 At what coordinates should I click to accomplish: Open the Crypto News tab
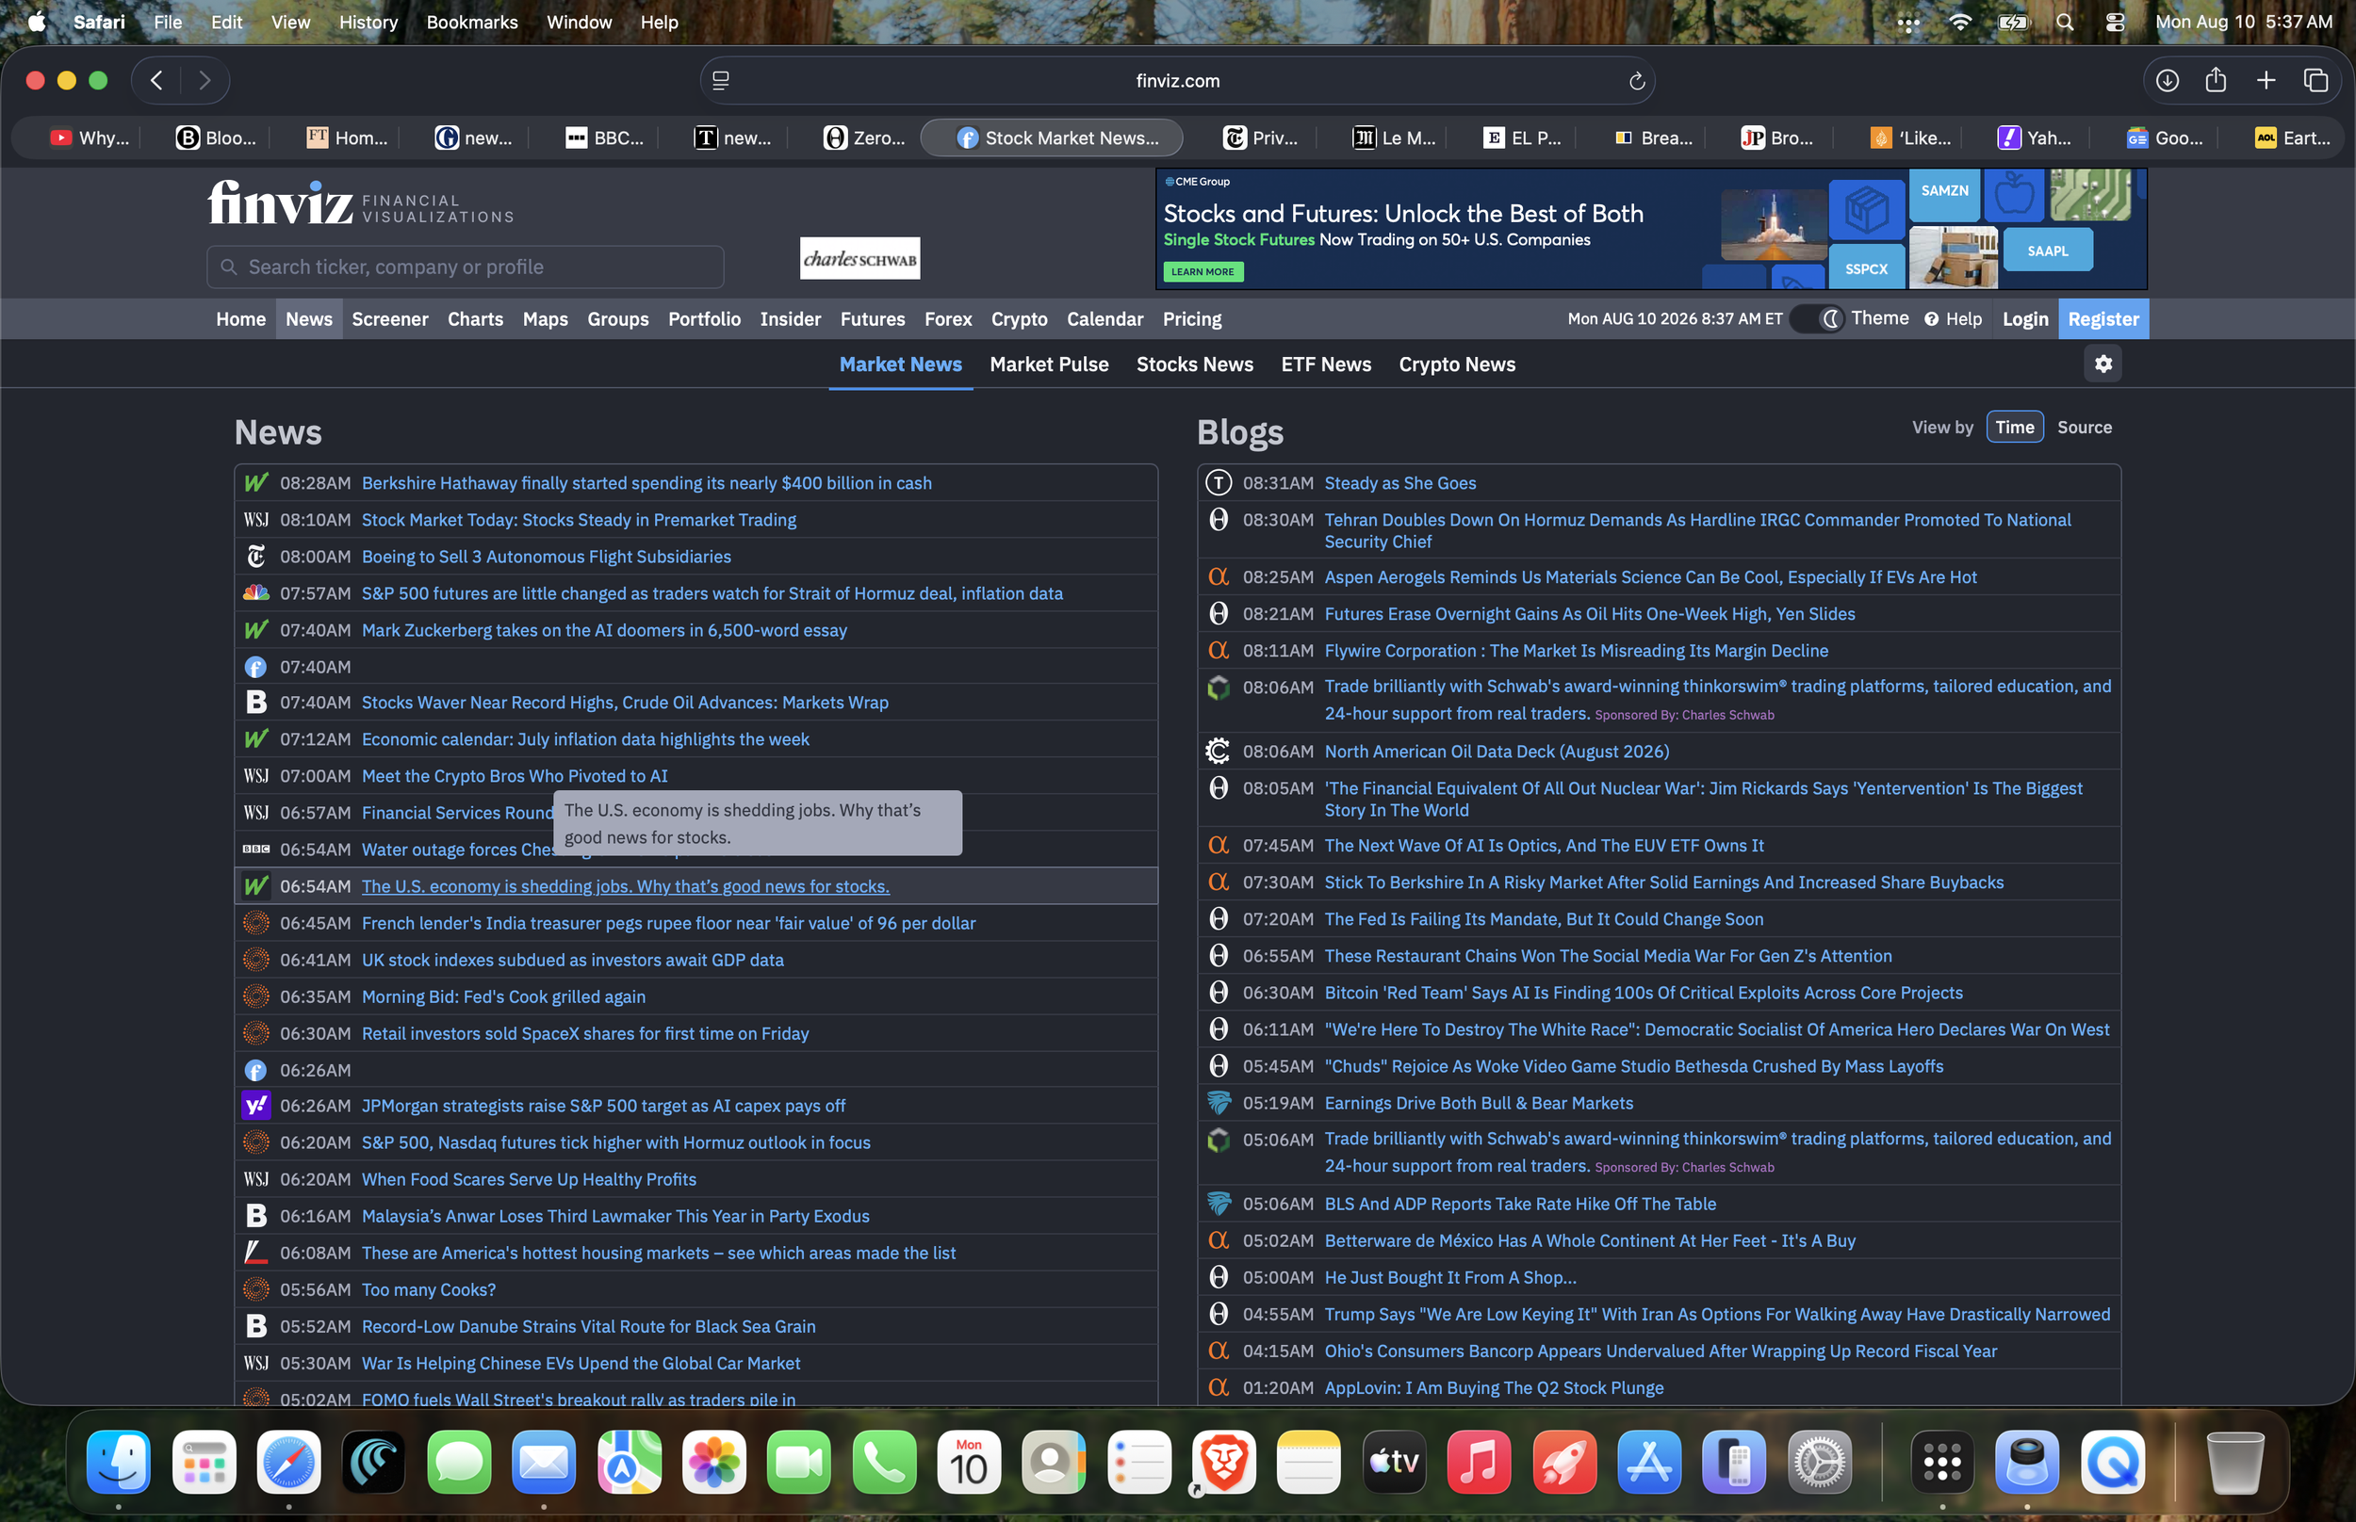point(1456,364)
